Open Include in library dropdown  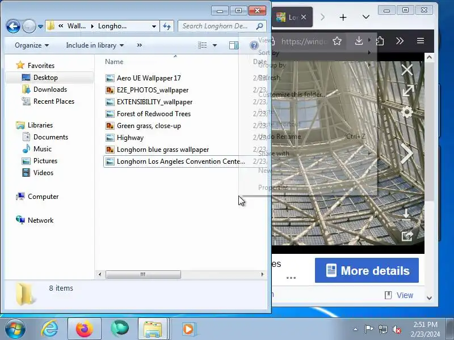point(95,45)
